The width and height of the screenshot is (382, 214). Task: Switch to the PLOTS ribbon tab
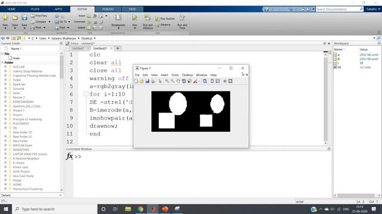(x=35, y=10)
